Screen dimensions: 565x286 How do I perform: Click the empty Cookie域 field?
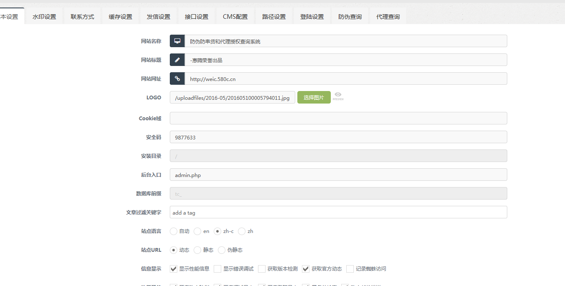click(338, 118)
